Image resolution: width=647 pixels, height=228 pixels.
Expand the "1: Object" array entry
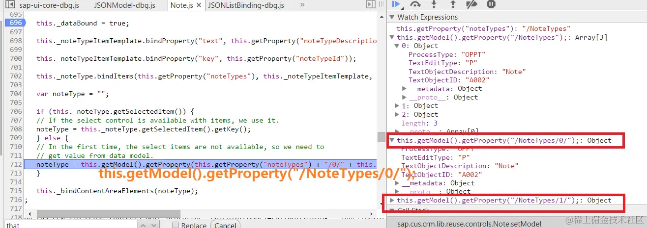click(397, 105)
